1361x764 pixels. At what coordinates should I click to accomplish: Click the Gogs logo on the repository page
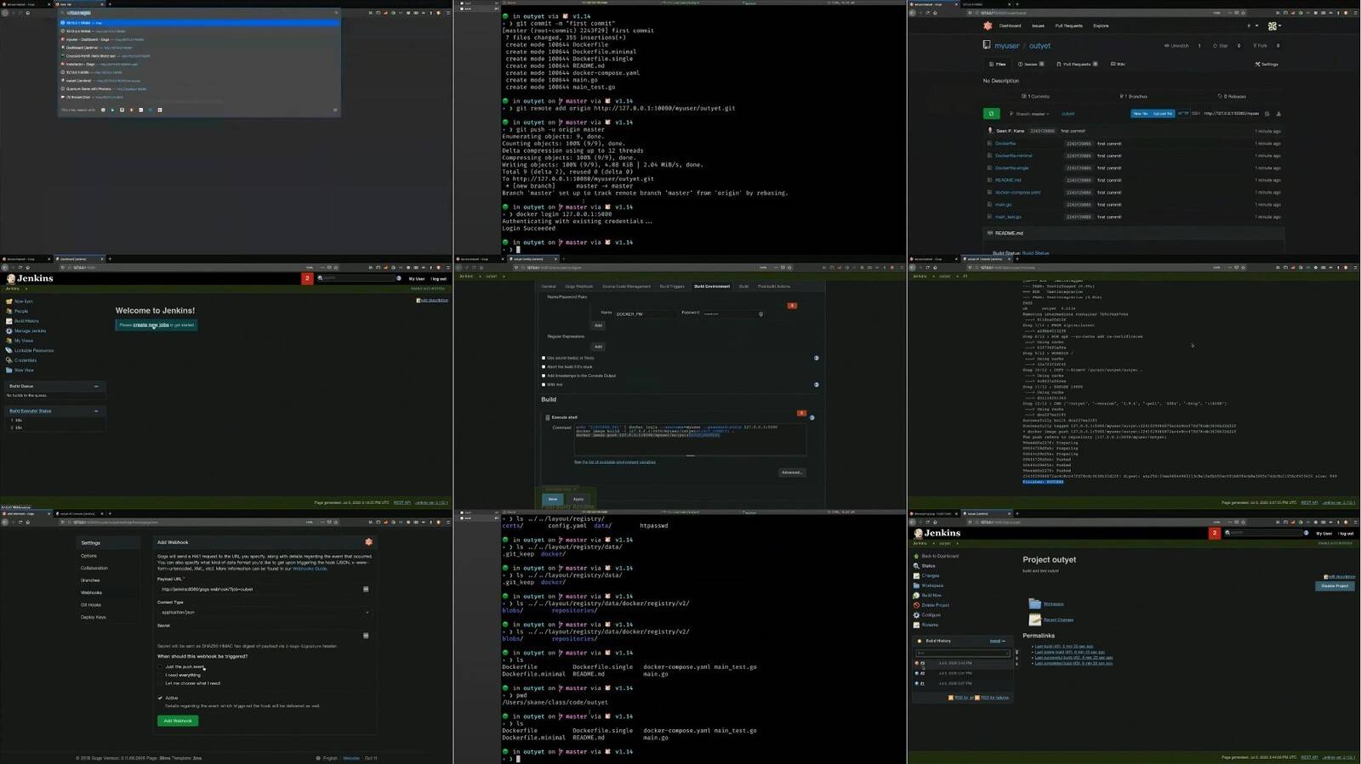988,25
